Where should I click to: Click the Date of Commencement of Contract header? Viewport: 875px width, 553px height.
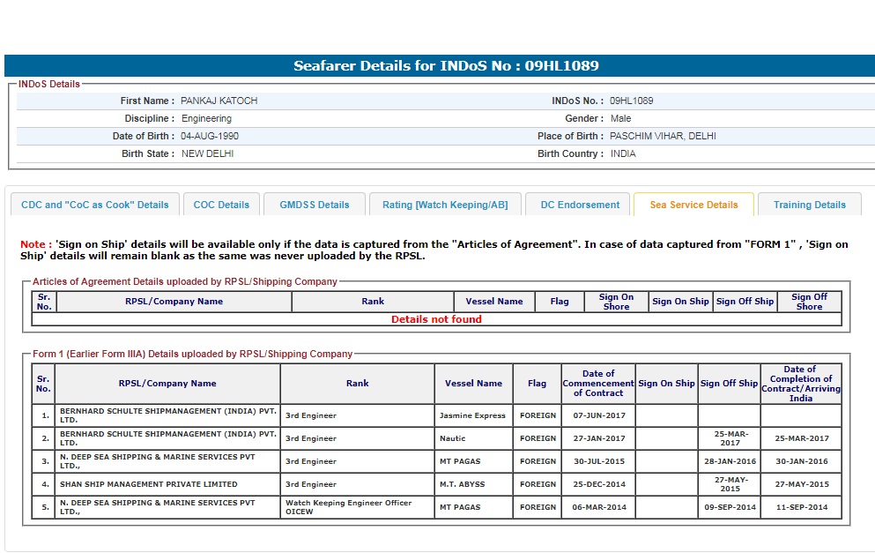point(597,384)
